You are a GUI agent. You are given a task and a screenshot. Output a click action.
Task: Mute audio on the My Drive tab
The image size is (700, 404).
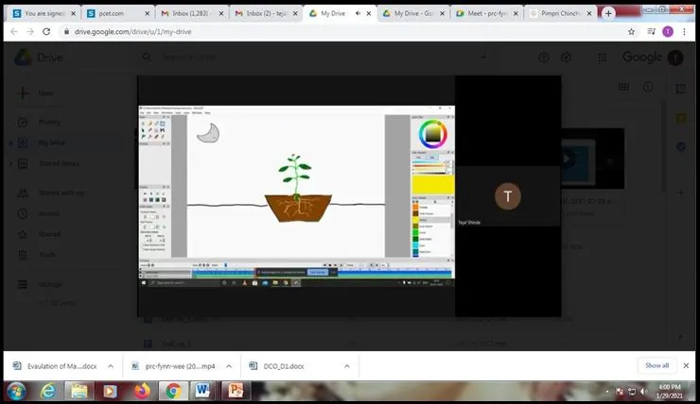[x=358, y=13]
